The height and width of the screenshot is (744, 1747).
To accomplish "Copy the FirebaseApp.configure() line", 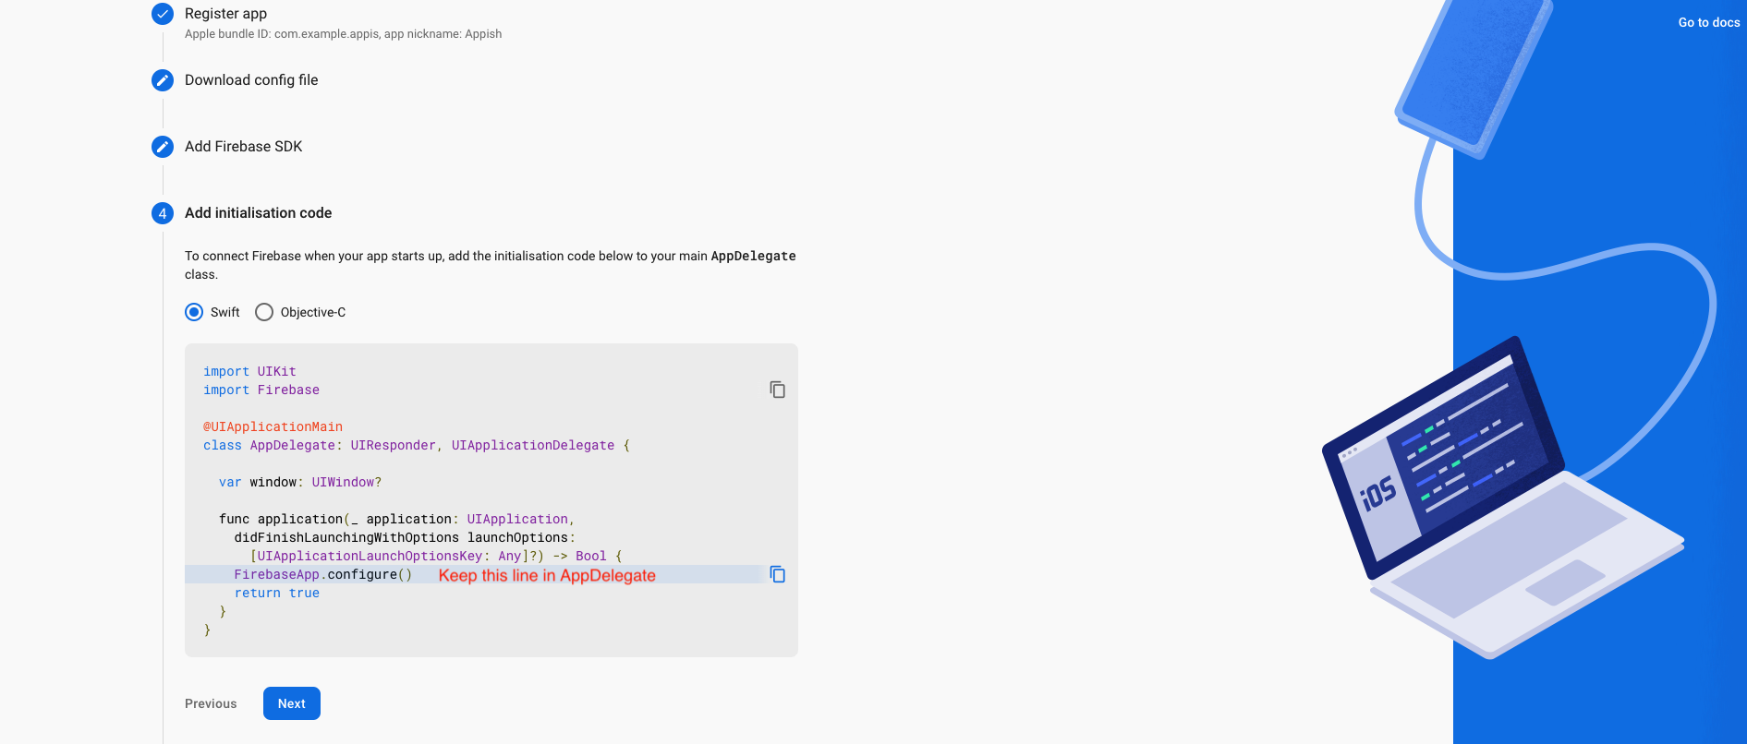I will [778, 574].
